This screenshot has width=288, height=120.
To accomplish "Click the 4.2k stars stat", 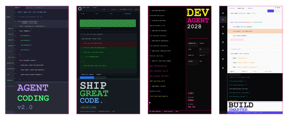I will pos(82,14).
